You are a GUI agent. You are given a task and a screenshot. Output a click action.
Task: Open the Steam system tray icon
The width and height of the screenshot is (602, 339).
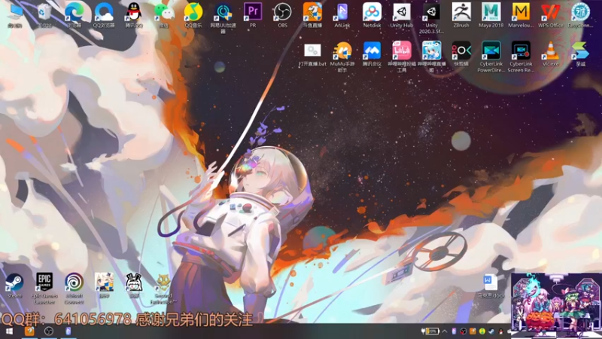[x=491, y=331]
